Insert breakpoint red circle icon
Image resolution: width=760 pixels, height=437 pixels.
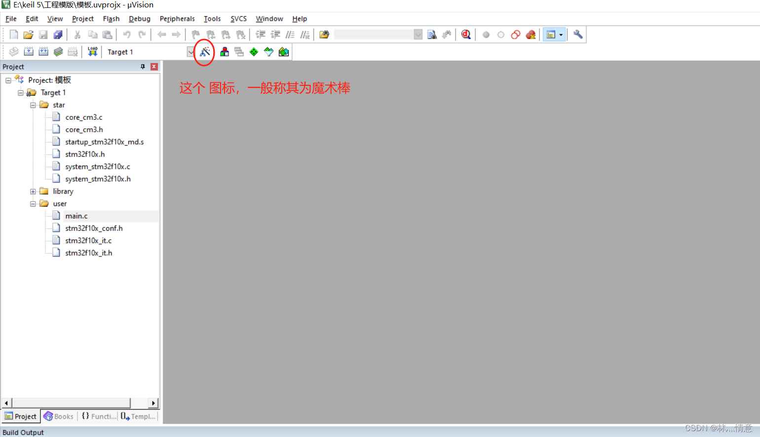(x=486, y=35)
